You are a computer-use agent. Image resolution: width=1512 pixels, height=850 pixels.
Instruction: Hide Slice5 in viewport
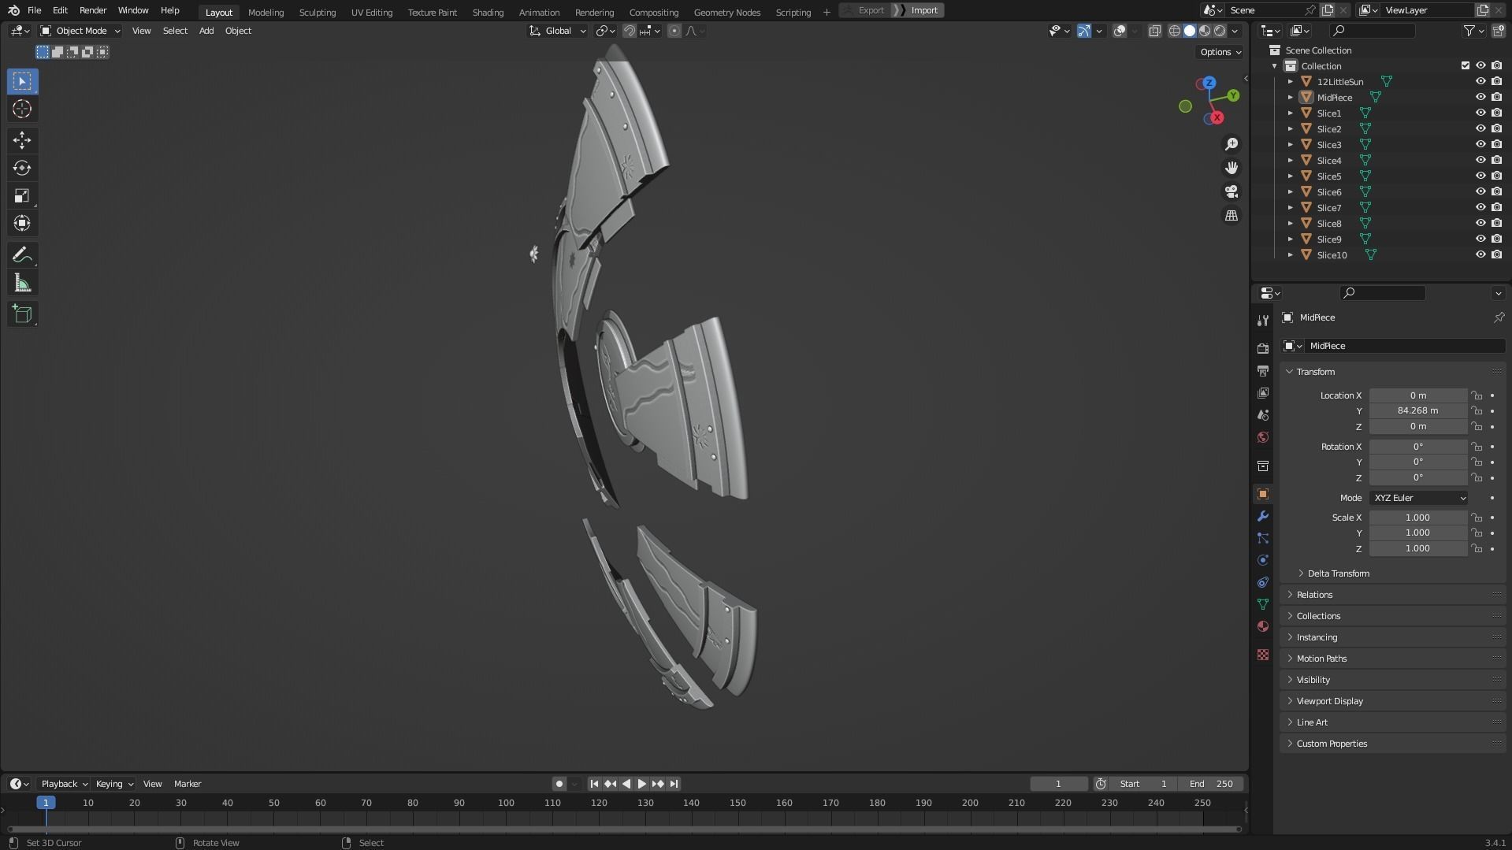pyautogui.click(x=1480, y=176)
